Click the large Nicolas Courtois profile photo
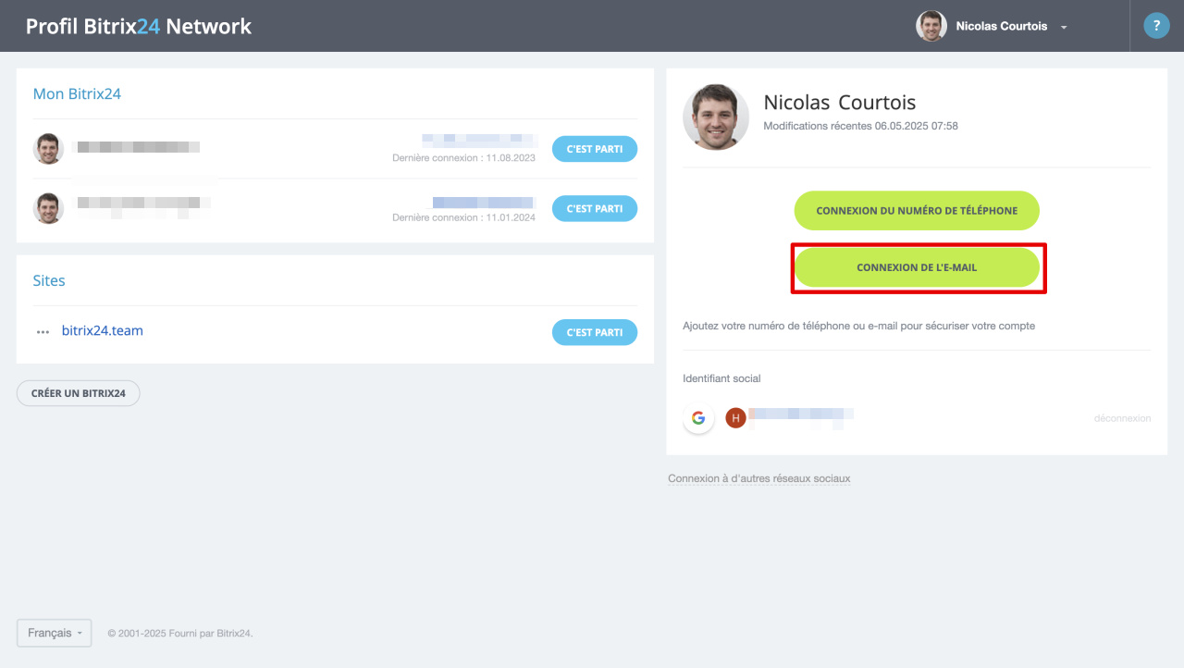Image resolution: width=1184 pixels, height=668 pixels. click(716, 118)
